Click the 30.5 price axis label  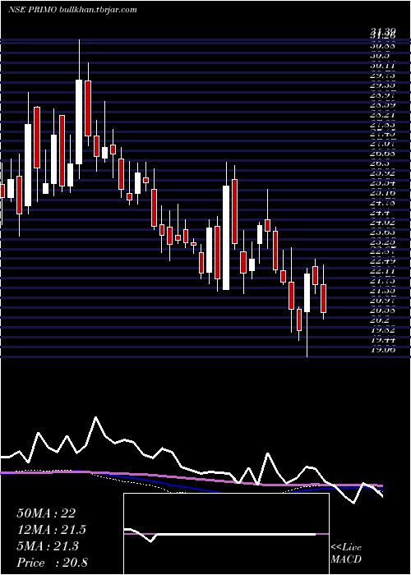pyautogui.click(x=380, y=55)
